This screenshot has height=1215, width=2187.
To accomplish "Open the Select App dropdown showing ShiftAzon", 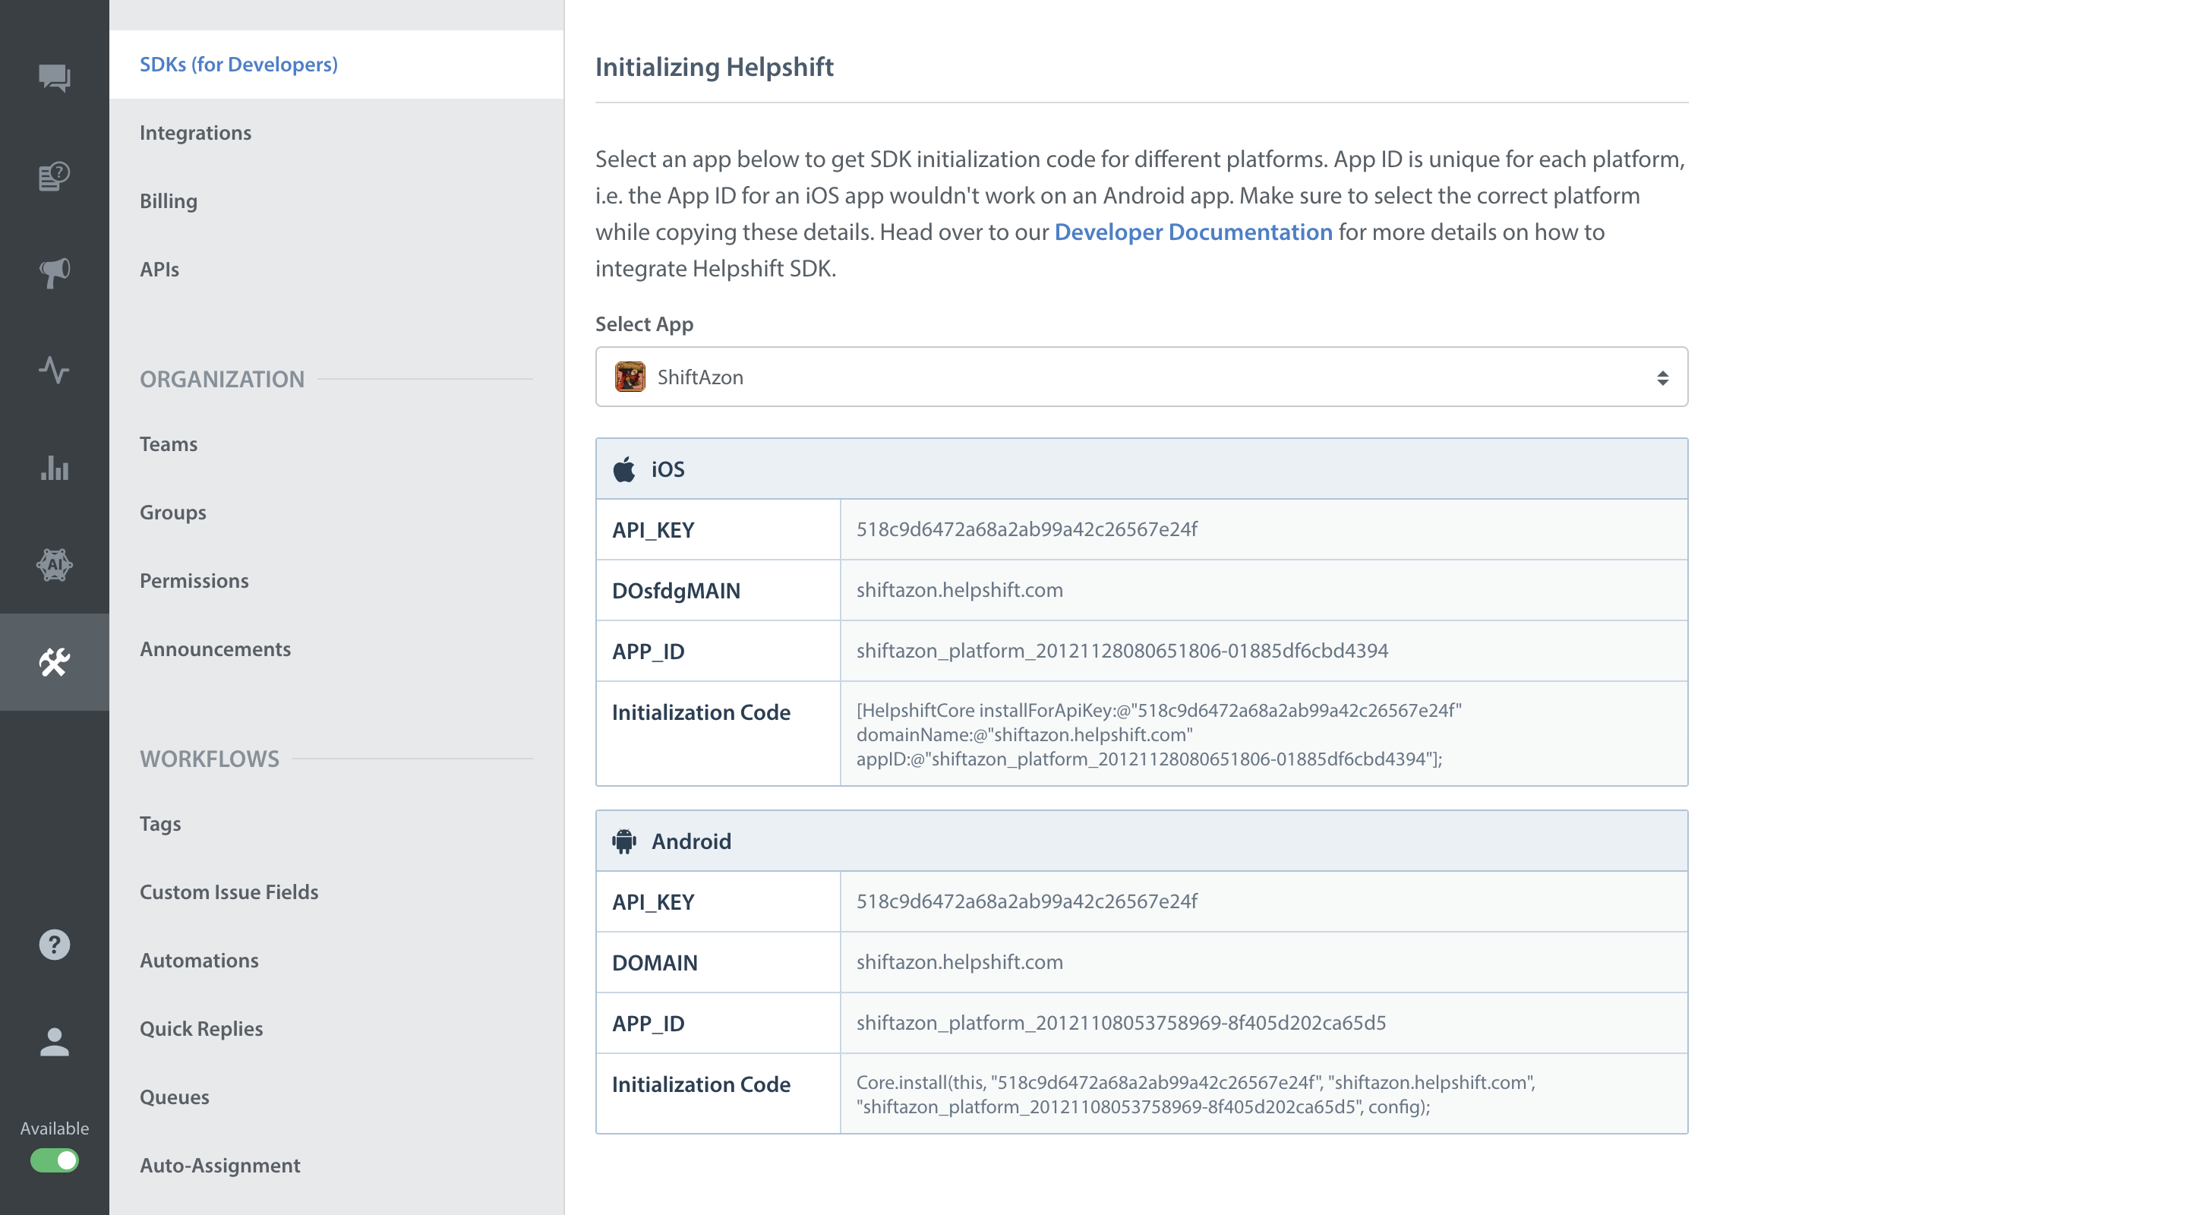I will point(1141,377).
